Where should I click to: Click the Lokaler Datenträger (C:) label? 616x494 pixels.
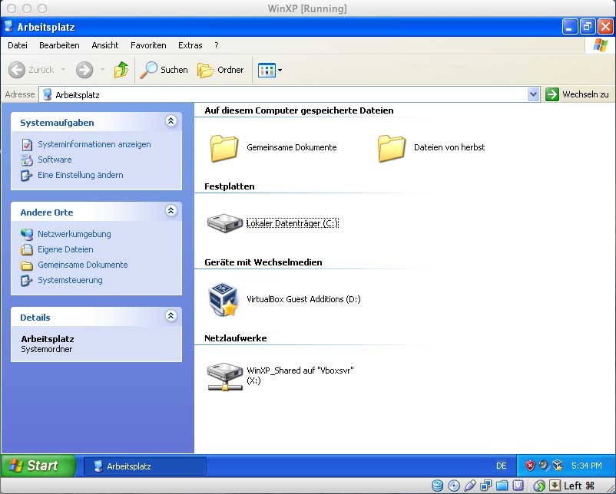pos(293,223)
